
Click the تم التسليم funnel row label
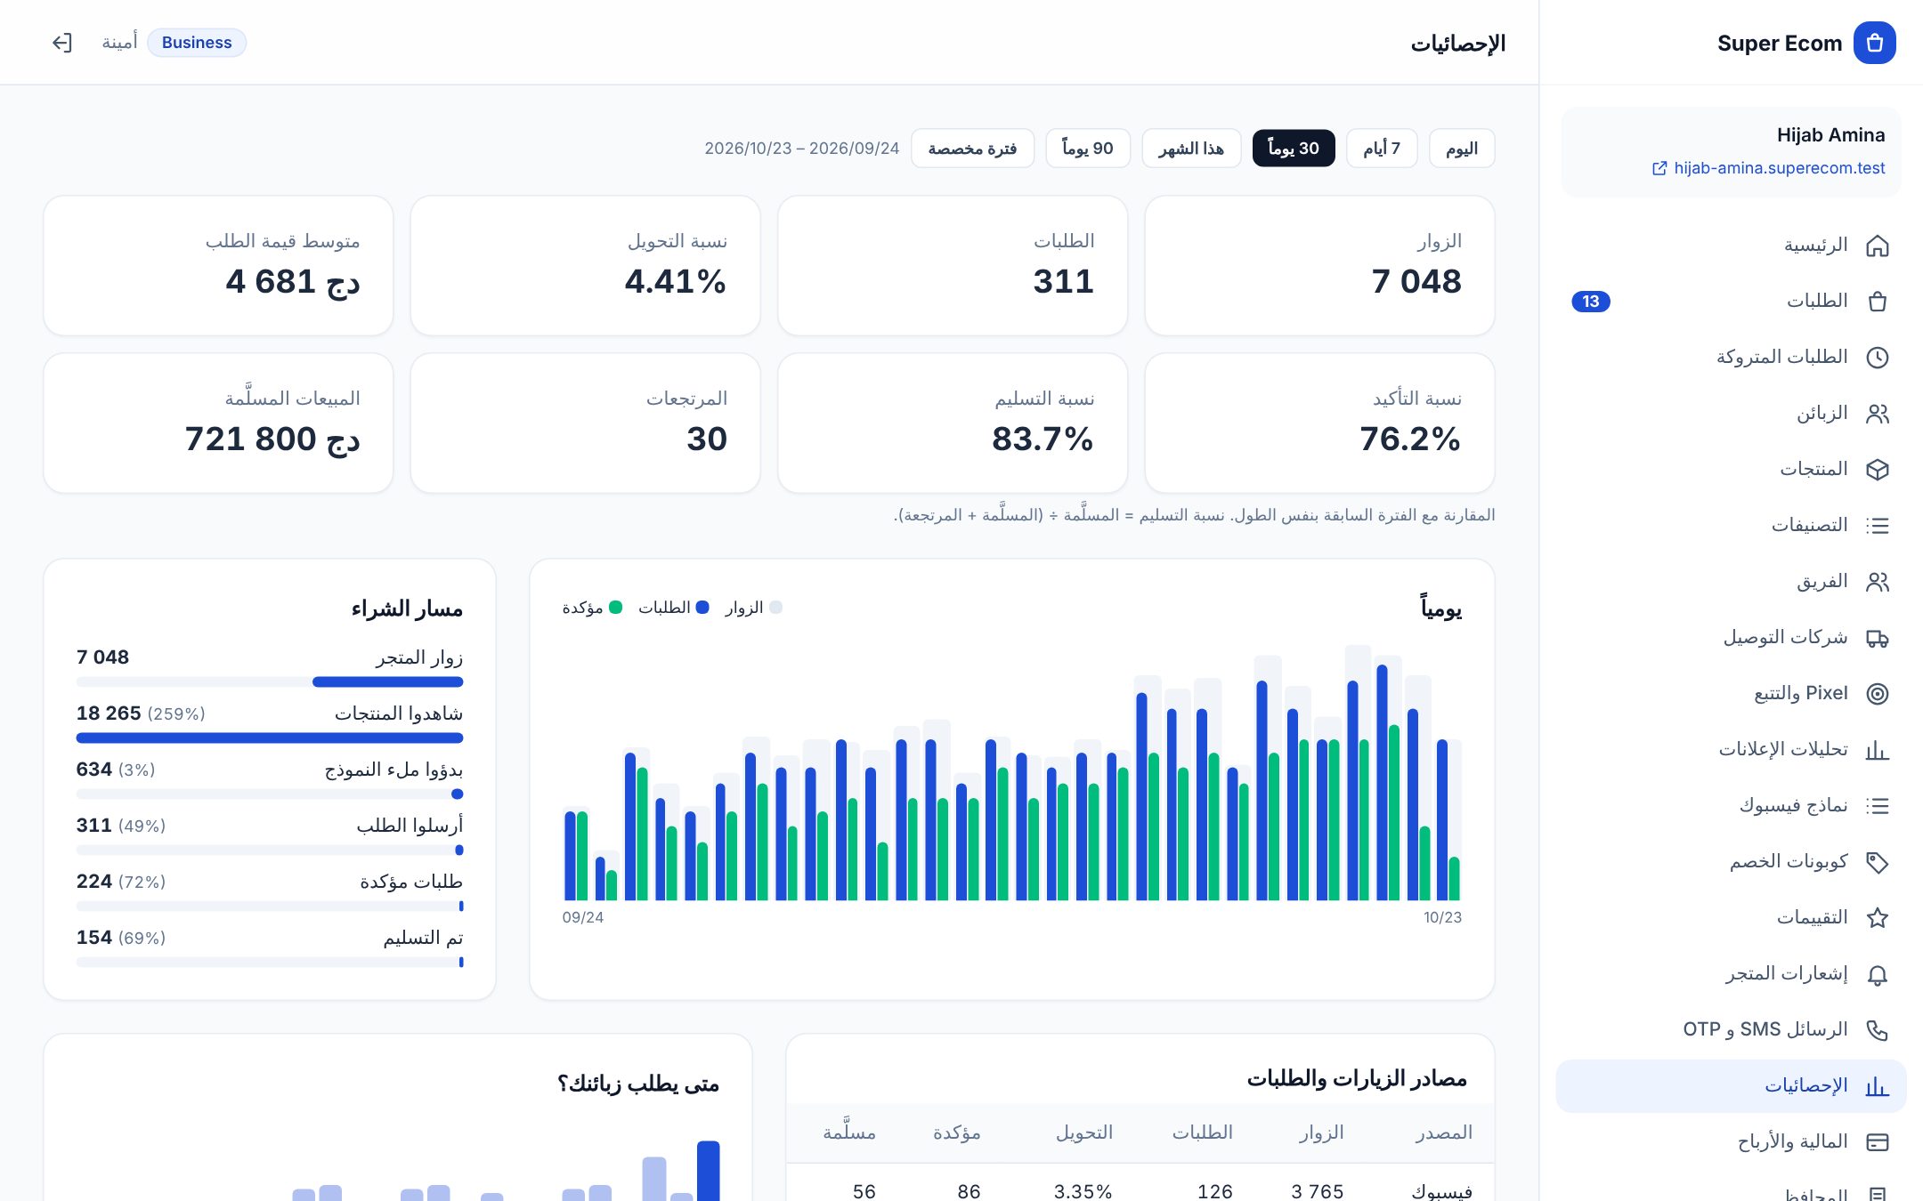pyautogui.click(x=423, y=938)
